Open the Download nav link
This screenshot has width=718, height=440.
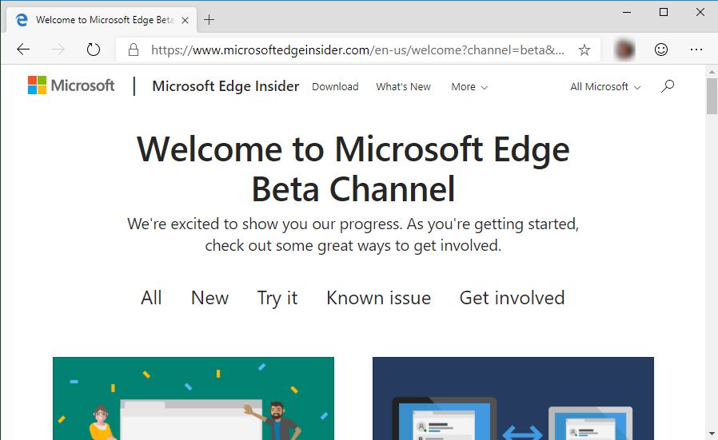(x=335, y=87)
